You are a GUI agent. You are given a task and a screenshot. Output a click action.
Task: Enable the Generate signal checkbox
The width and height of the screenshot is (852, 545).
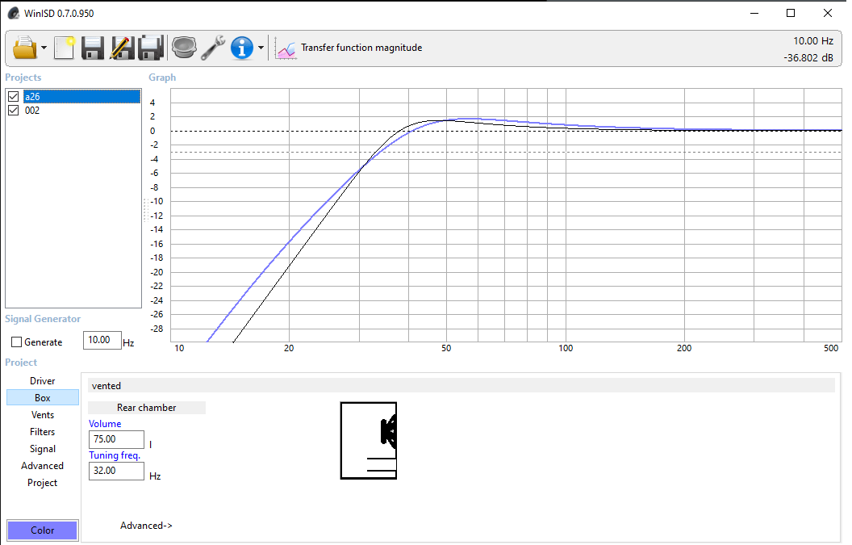(x=16, y=342)
